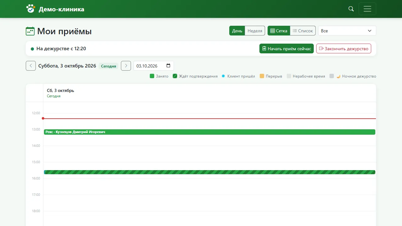Select Список list layout

tap(303, 31)
